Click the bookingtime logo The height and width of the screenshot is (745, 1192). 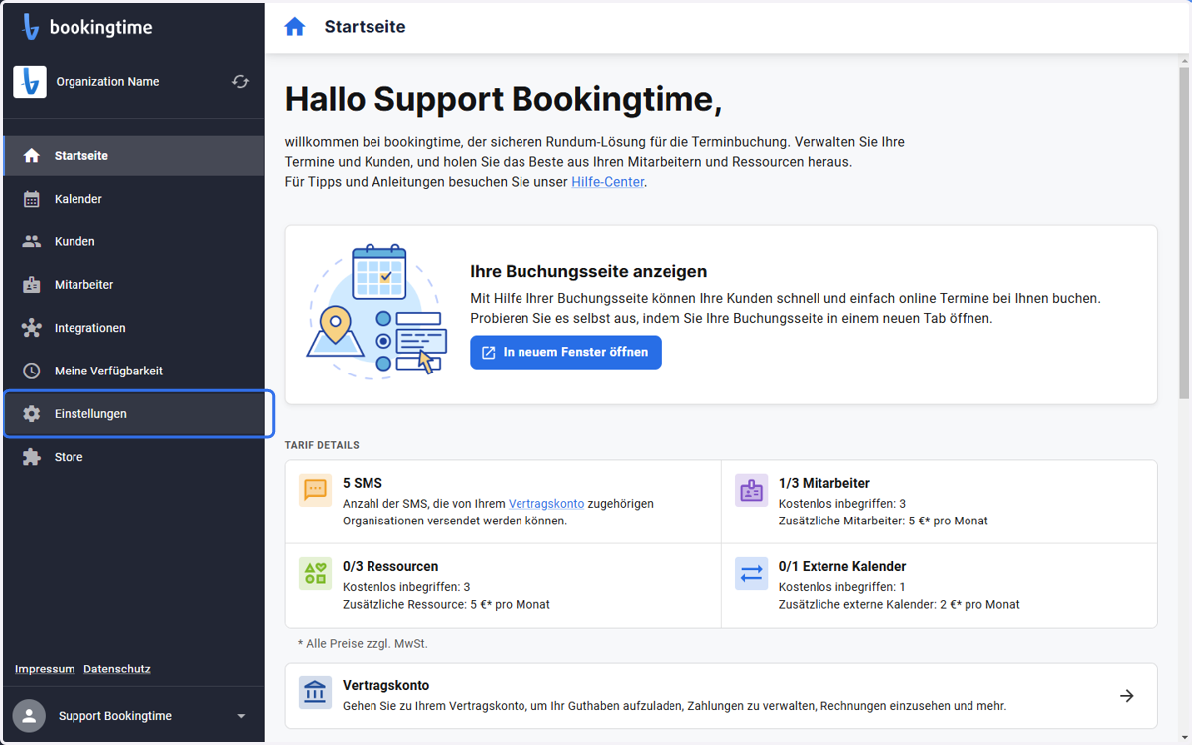tap(87, 28)
